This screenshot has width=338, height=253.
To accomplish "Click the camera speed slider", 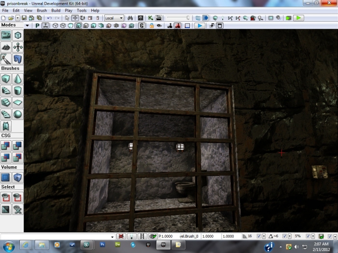I will tap(178, 18).
